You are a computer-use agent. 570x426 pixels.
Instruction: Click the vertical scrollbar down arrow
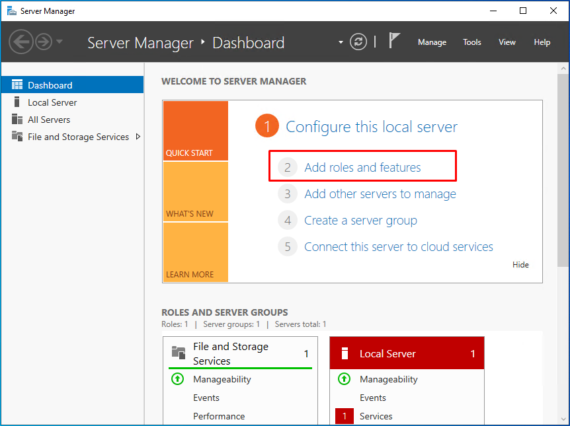coord(563,419)
